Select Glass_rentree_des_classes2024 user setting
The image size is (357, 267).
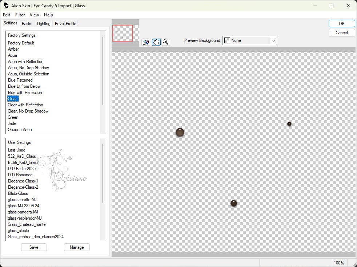pyautogui.click(x=36, y=237)
